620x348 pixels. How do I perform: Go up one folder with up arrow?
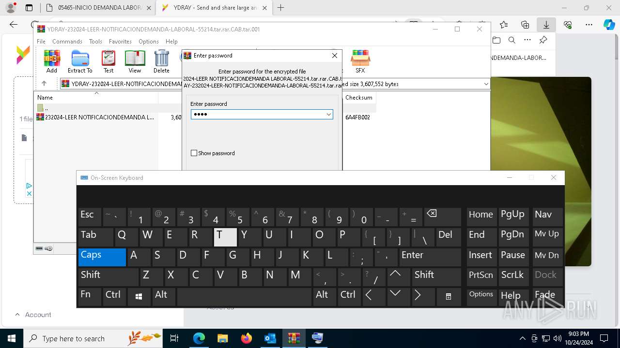44,84
